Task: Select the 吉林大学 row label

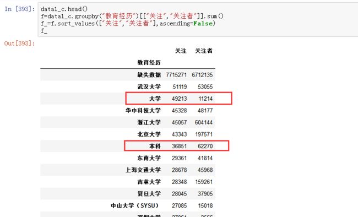Action: pos(149,182)
